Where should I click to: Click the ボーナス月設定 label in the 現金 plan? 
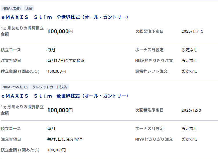click(149, 50)
